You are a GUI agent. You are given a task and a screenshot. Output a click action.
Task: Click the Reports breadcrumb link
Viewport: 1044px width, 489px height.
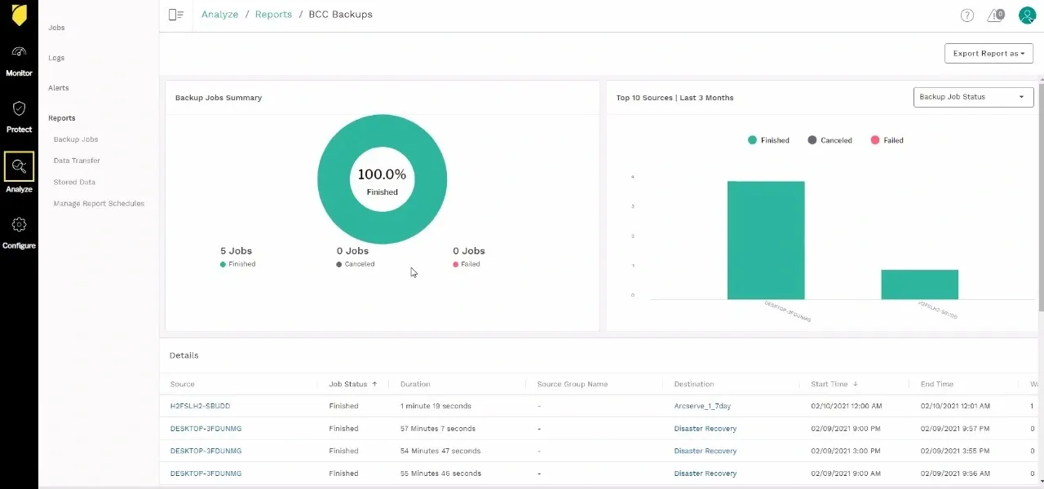[273, 15]
